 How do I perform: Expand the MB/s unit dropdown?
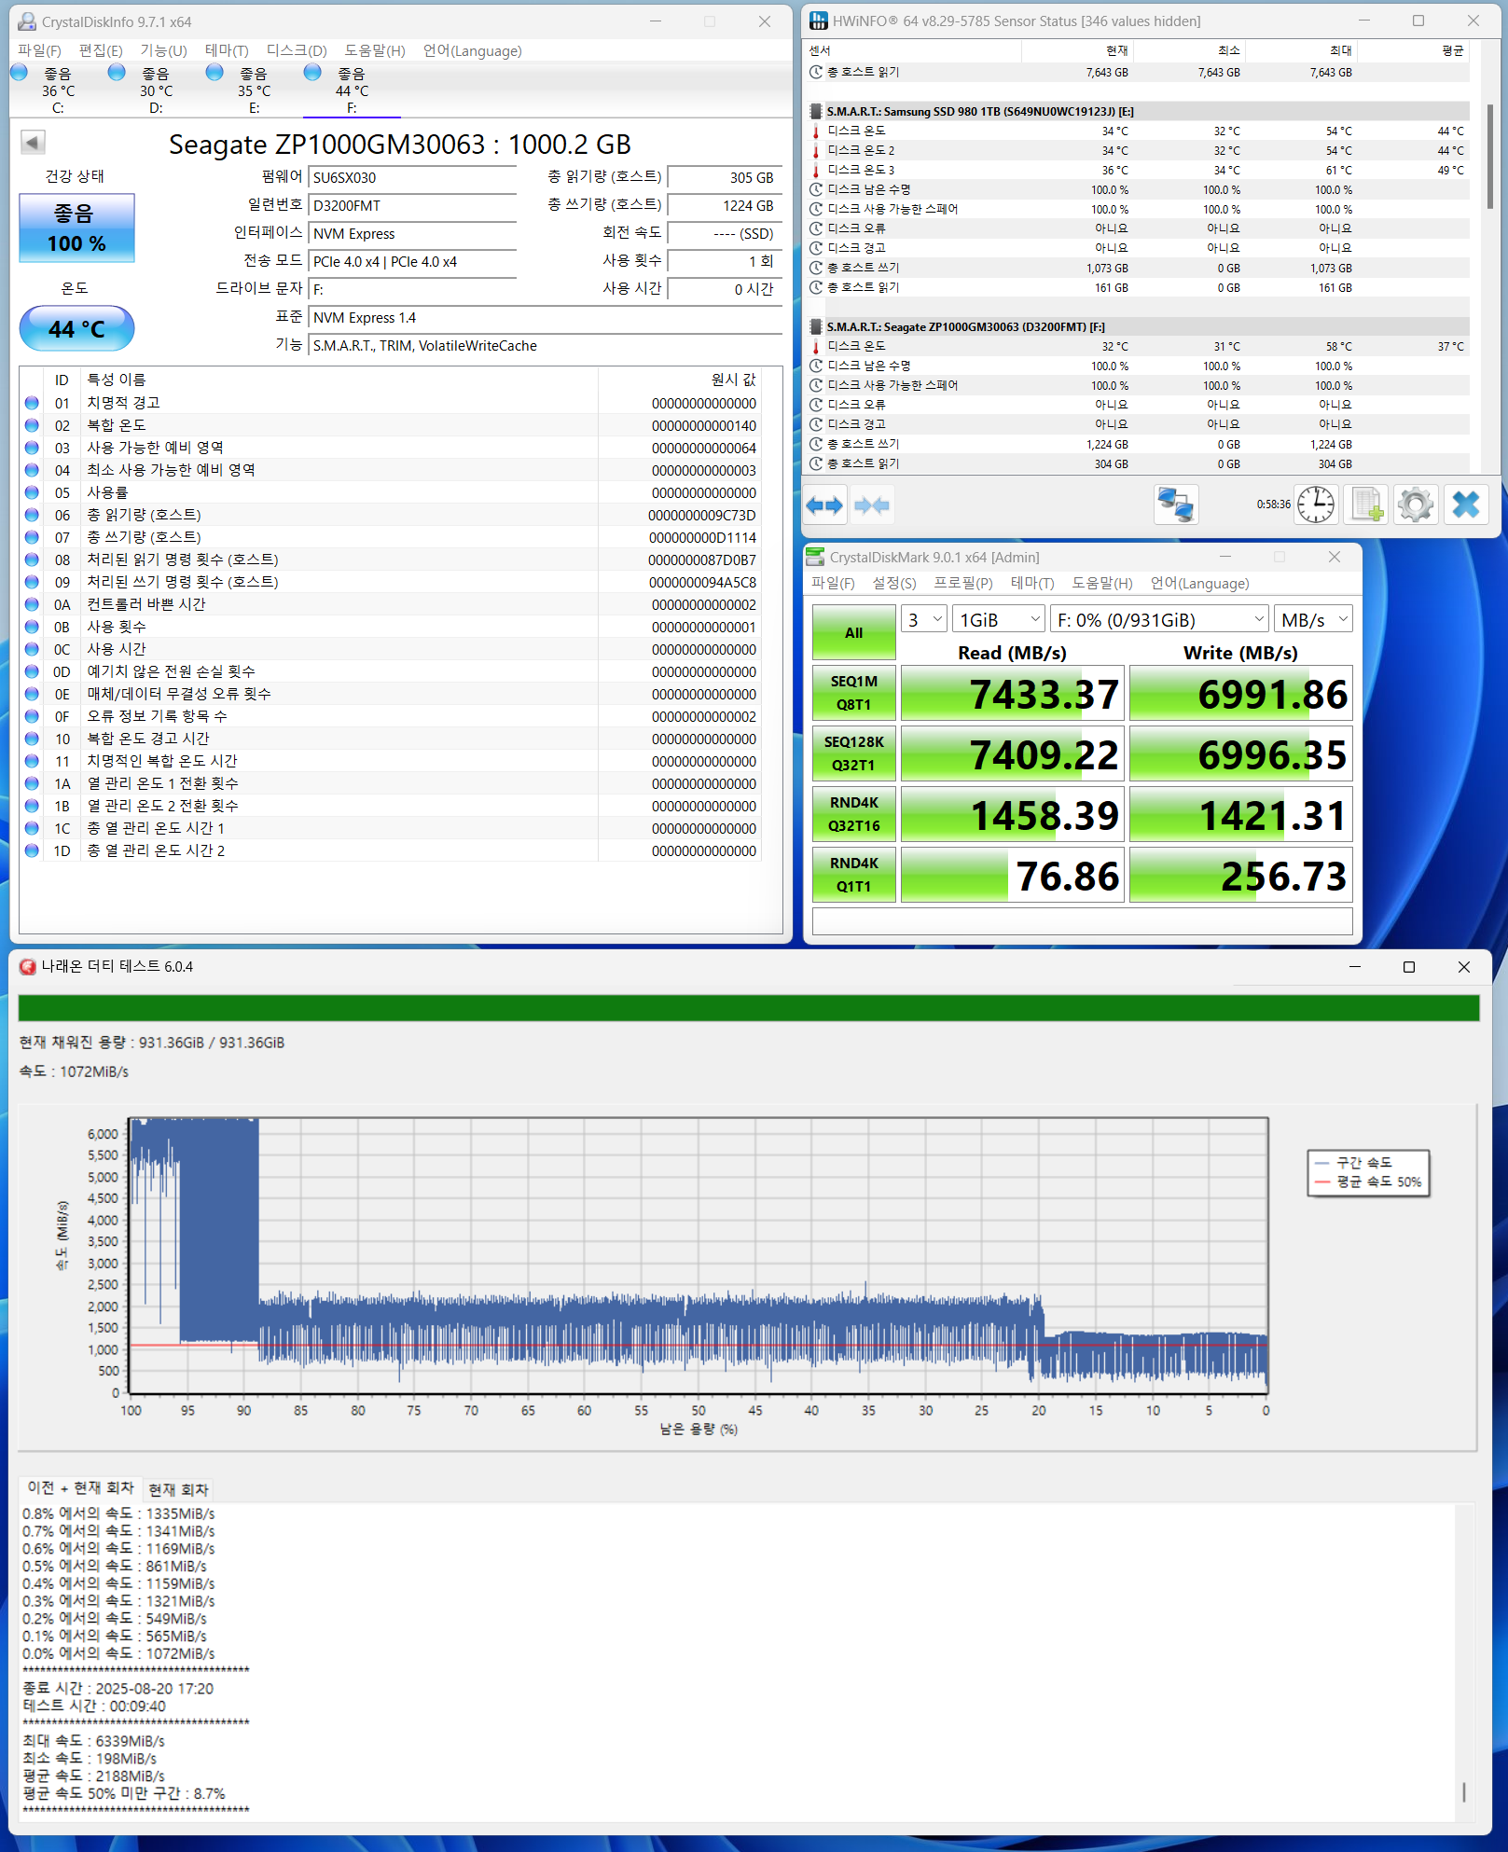(1313, 619)
